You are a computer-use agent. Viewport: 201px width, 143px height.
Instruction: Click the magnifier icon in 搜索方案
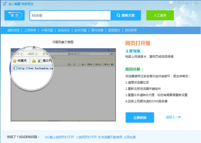pos(118,15)
